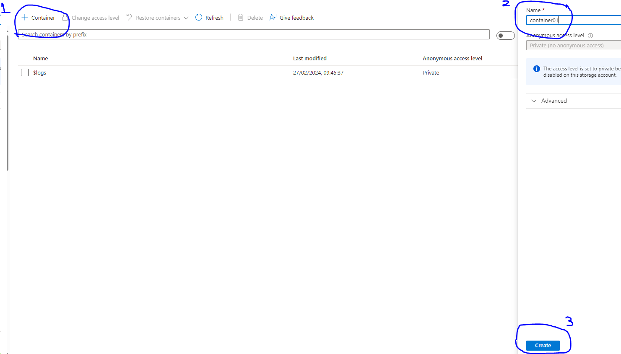Expand the Restore containers dropdown chevron
Image resolution: width=621 pixels, height=354 pixels.
coord(186,18)
